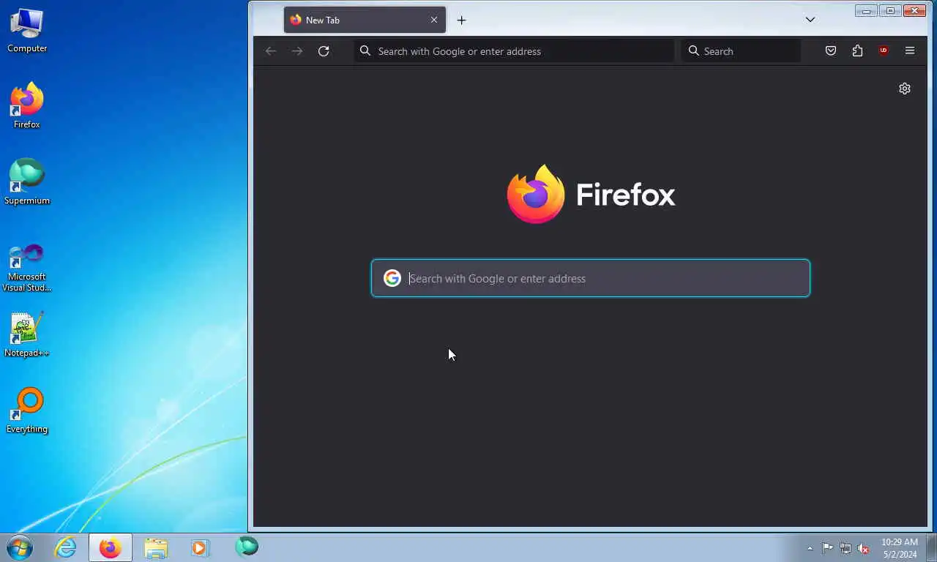937x562 pixels.
Task: Select the New Tab tab
Action: 365,20
